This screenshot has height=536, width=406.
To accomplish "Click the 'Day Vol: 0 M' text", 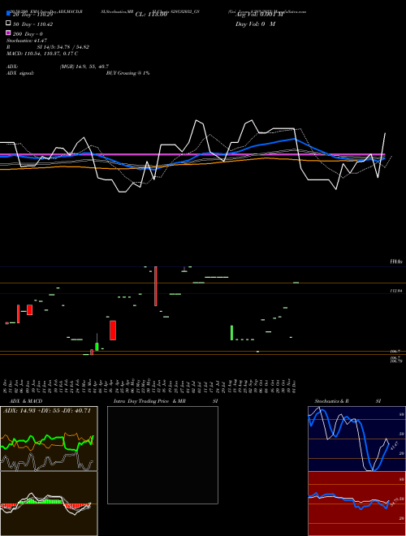I will 255,24.
